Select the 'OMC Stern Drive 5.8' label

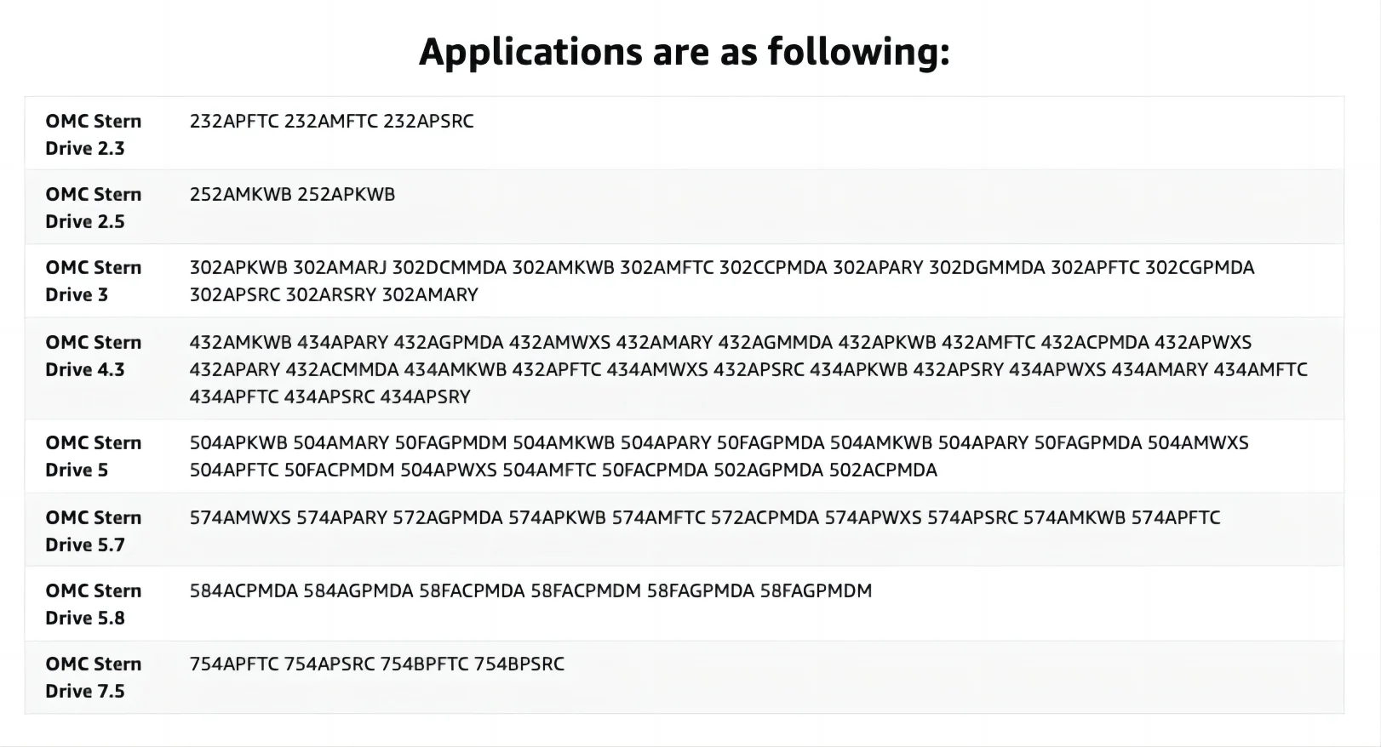click(94, 604)
